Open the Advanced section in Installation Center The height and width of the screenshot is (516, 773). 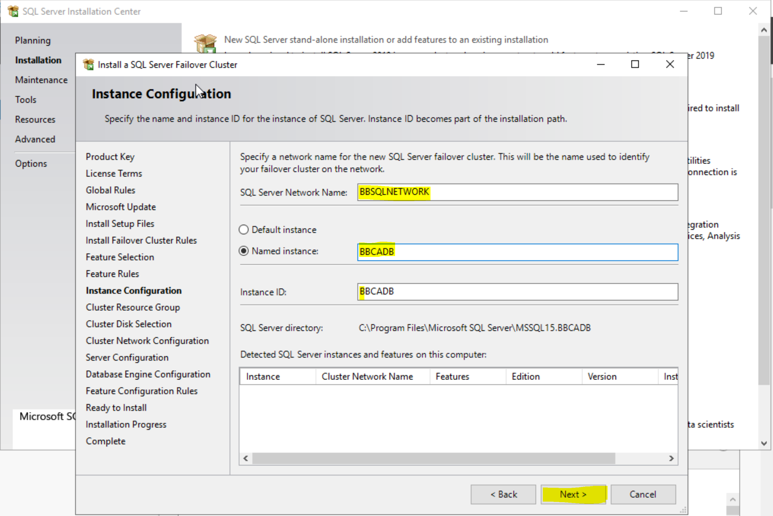coord(35,139)
